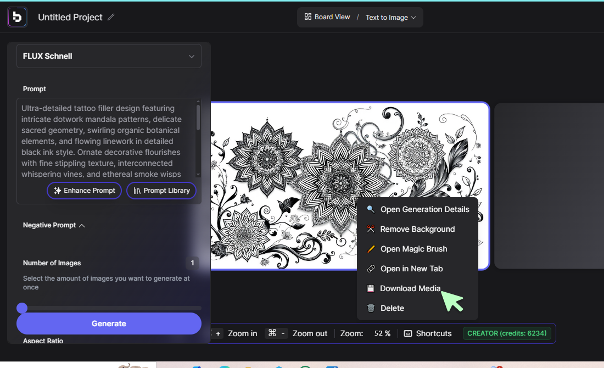Choose Open Generation Details from context menu

click(417, 209)
